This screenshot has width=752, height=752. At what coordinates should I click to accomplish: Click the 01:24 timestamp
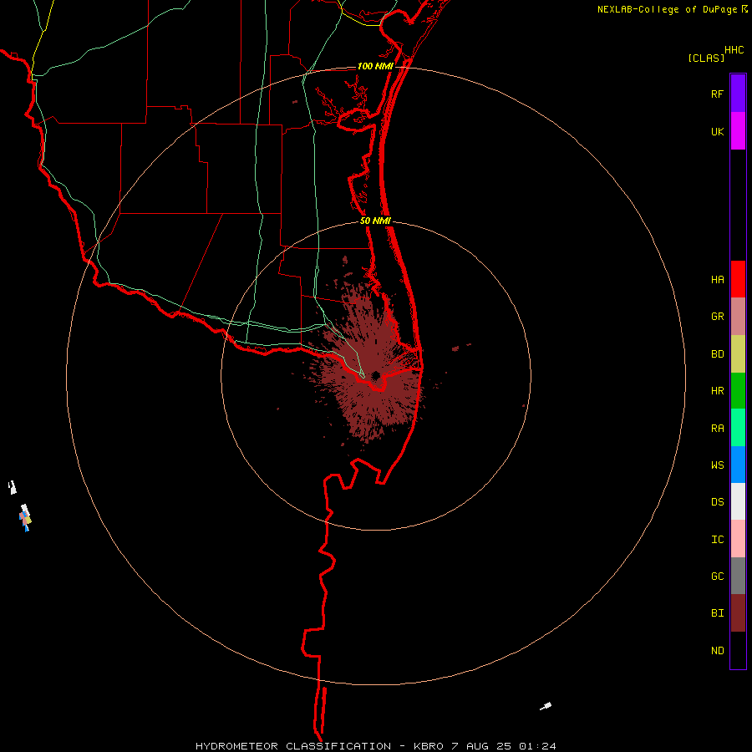coord(538,746)
